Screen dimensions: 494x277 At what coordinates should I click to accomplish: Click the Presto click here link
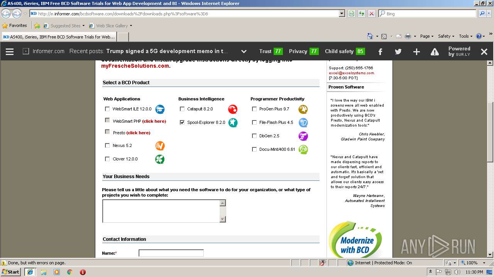pos(138,133)
